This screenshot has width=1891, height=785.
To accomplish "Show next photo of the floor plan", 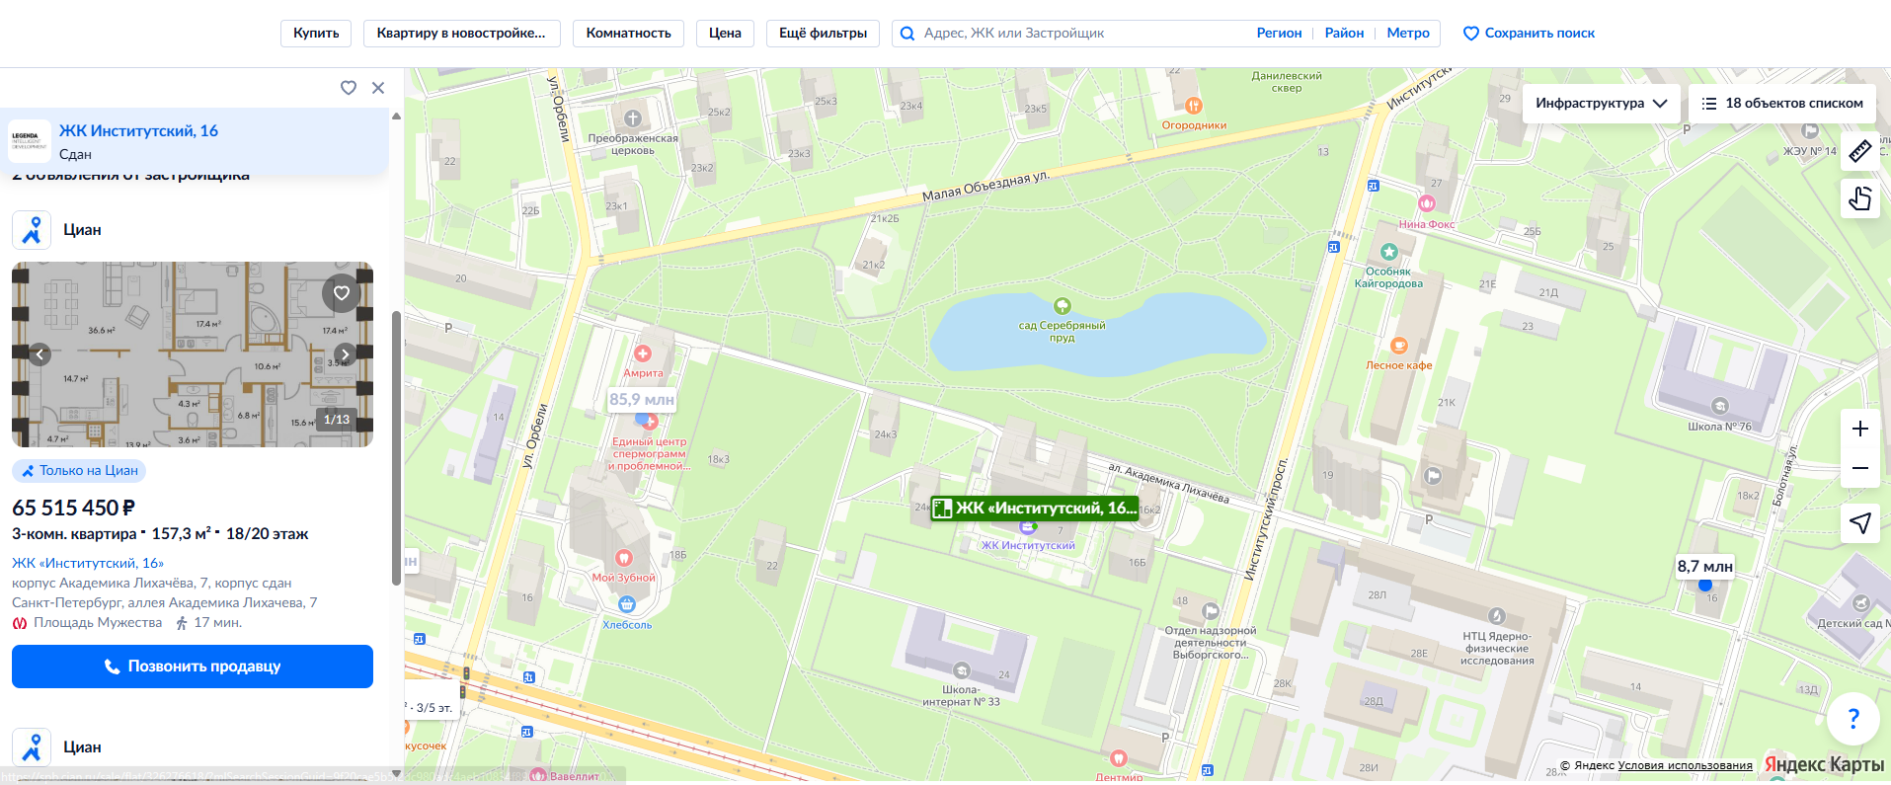I will click(x=345, y=353).
